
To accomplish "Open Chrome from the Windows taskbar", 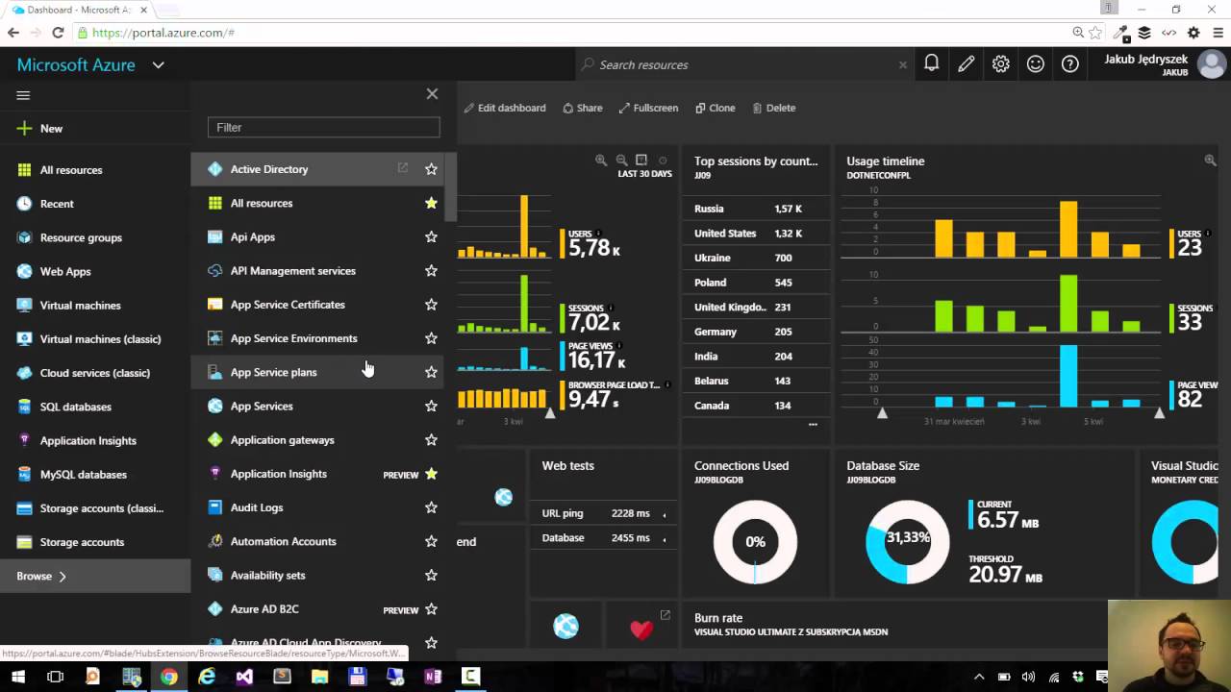I will pos(169,677).
